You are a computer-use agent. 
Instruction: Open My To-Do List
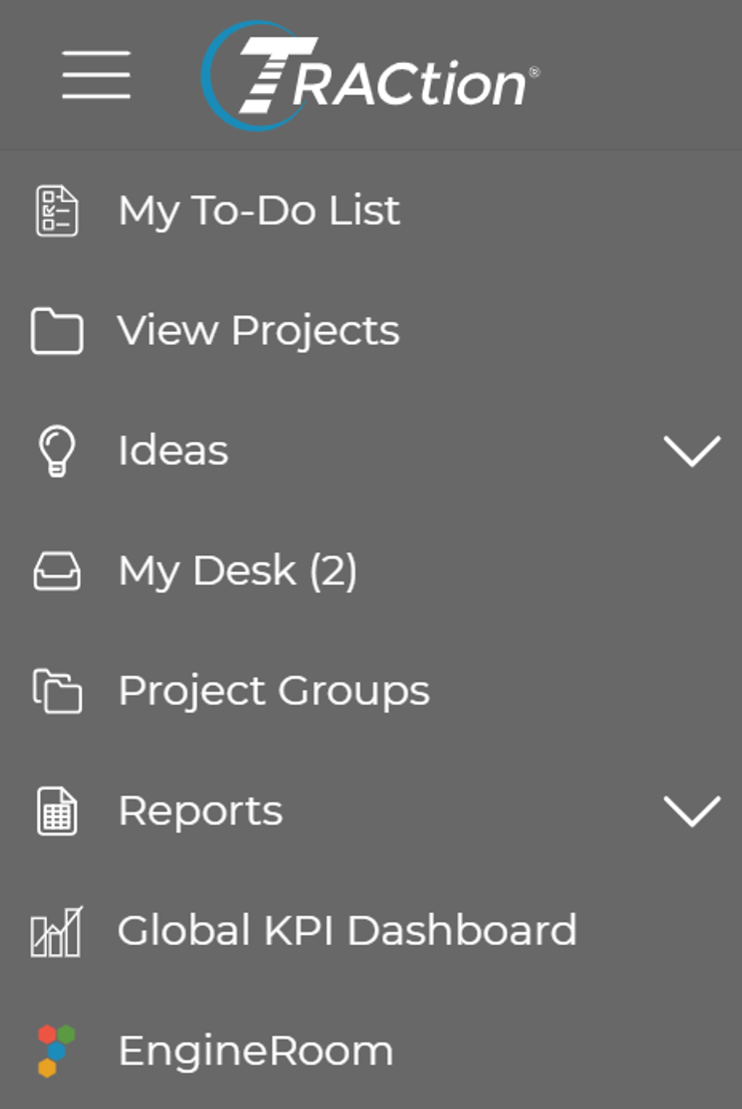(x=371, y=211)
